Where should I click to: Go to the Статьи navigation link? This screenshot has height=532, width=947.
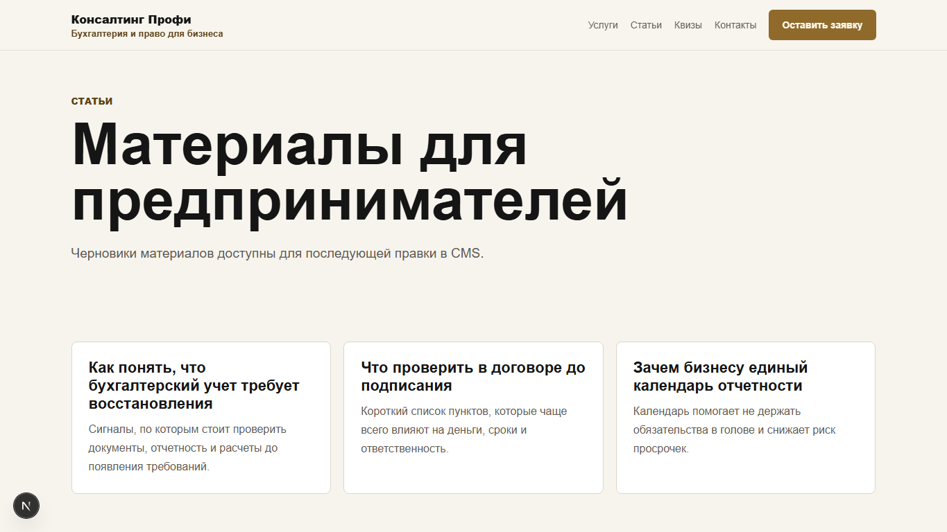(x=646, y=25)
